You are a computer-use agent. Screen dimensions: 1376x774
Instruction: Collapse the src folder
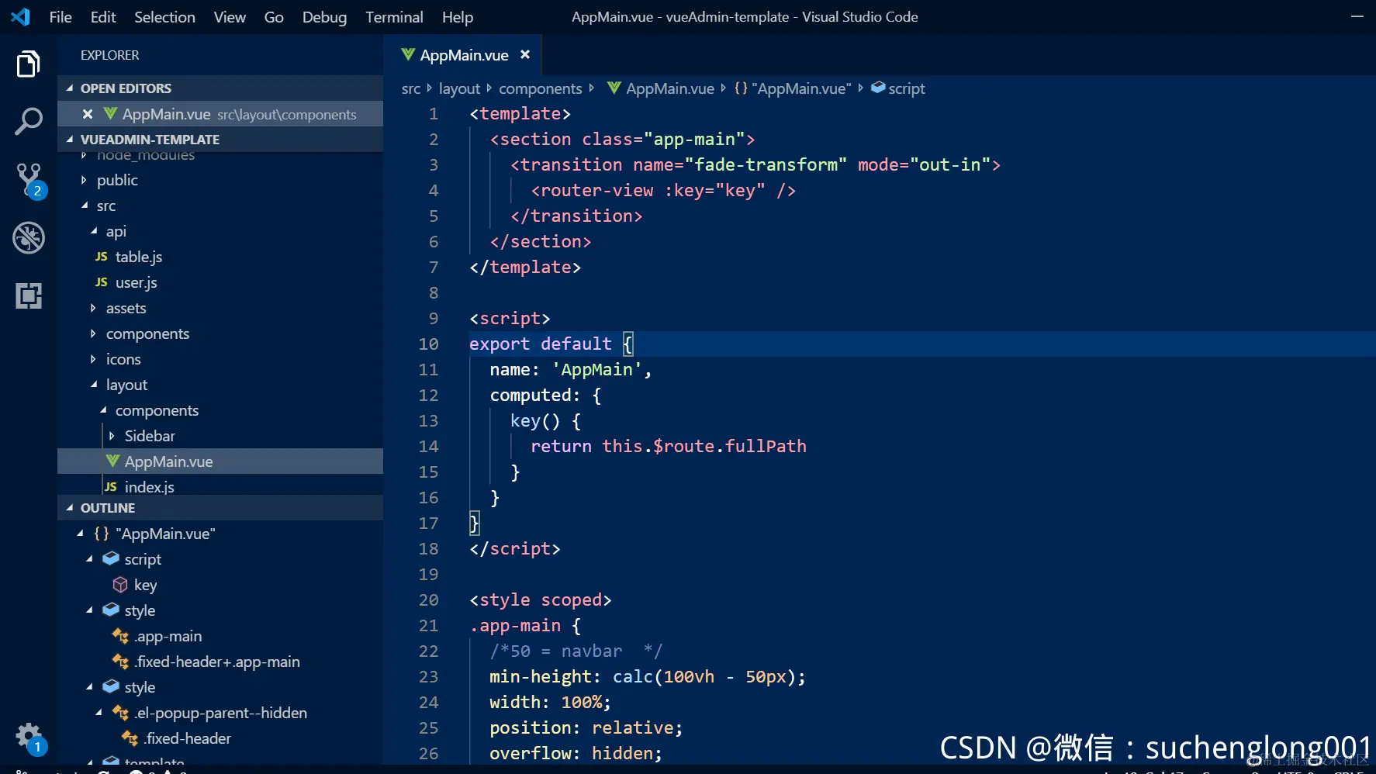220,206
